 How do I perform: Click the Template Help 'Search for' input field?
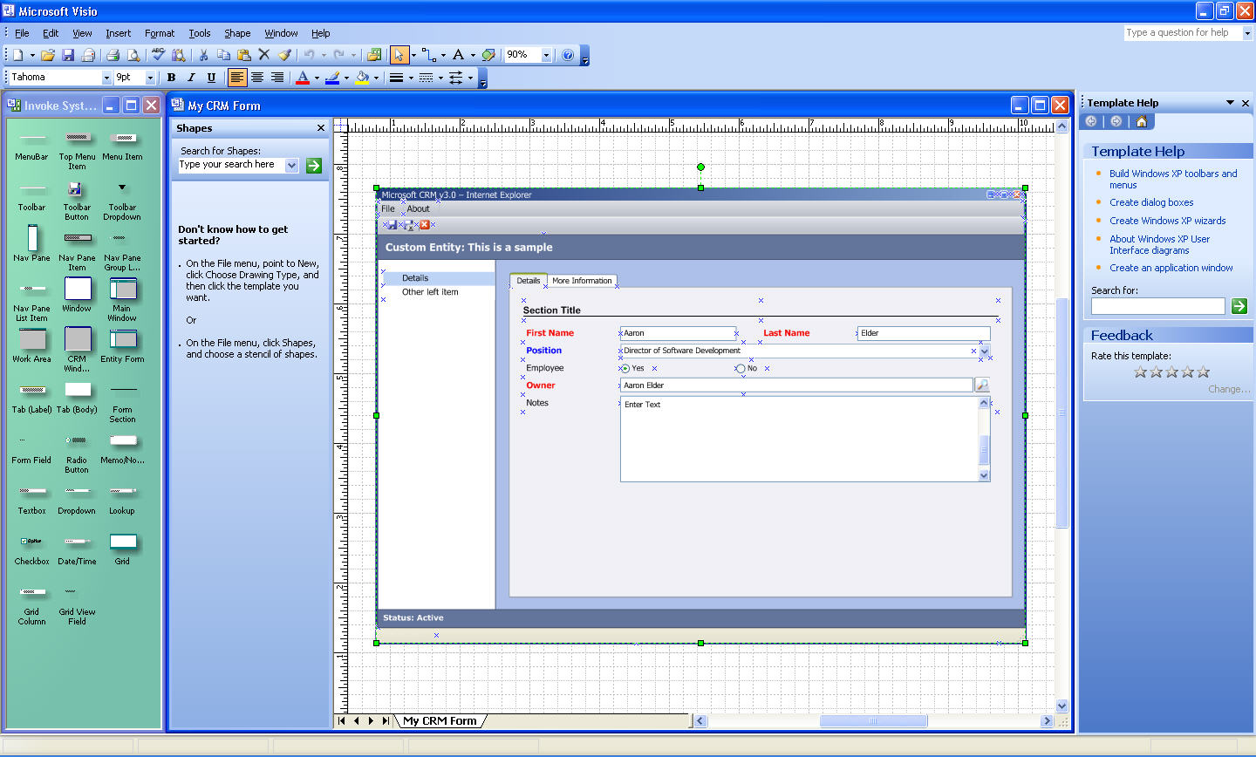click(x=1158, y=306)
